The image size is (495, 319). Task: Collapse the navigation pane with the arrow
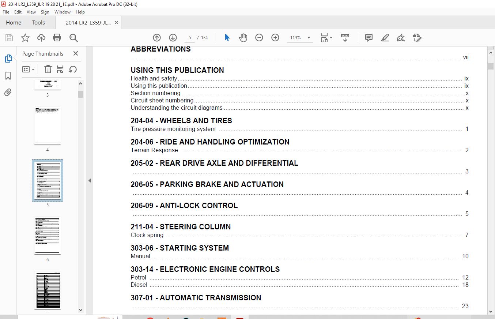(x=90, y=180)
